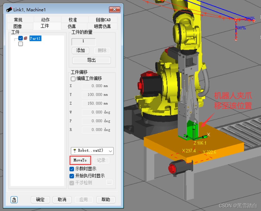Image resolution: width=261 pixels, height=211 pixels.
Task: Click 添加 to add a workpiece
Action: pyautogui.click(x=80, y=51)
